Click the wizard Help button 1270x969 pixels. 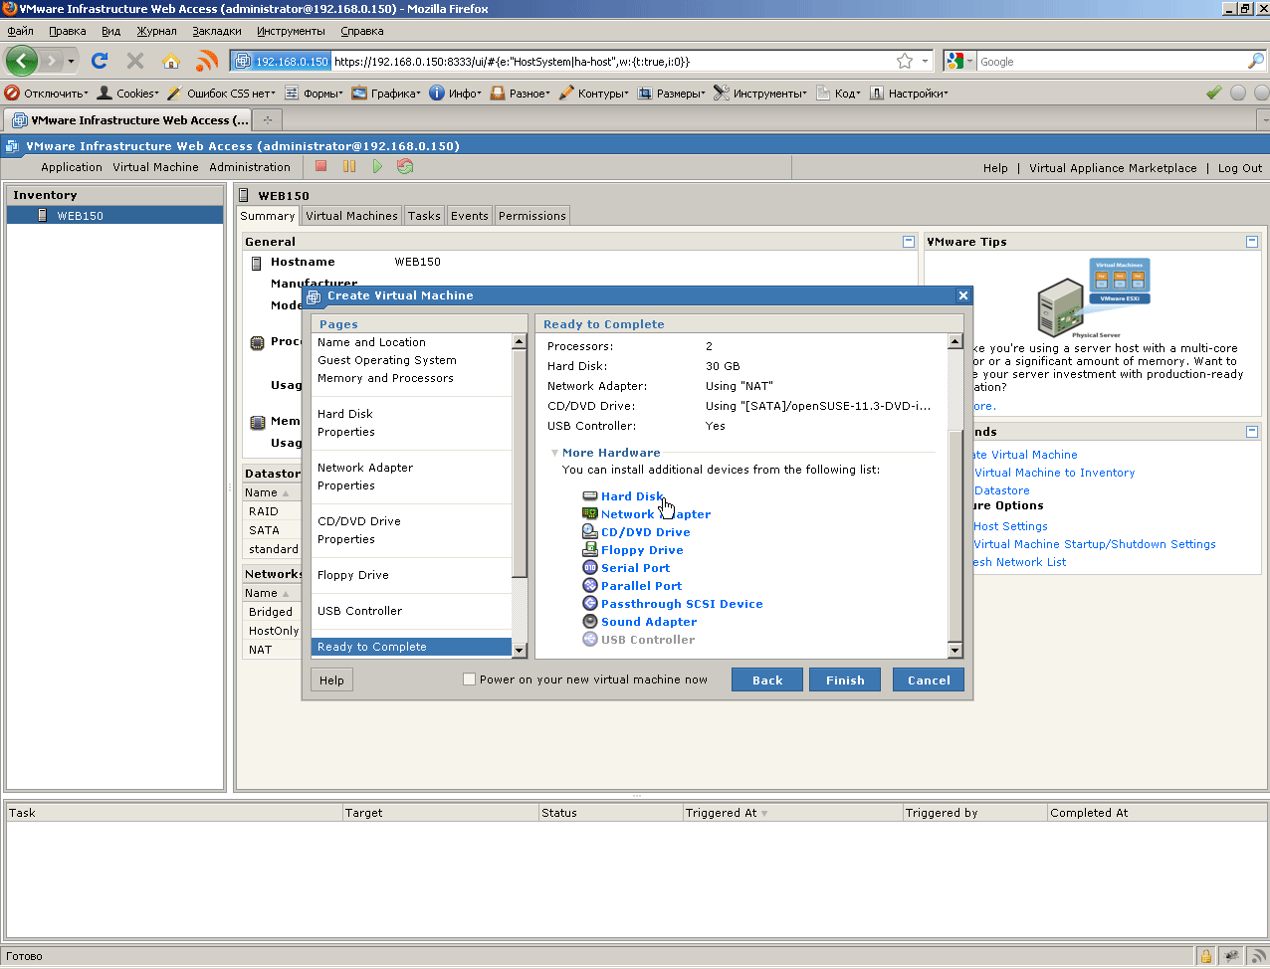pyautogui.click(x=331, y=680)
